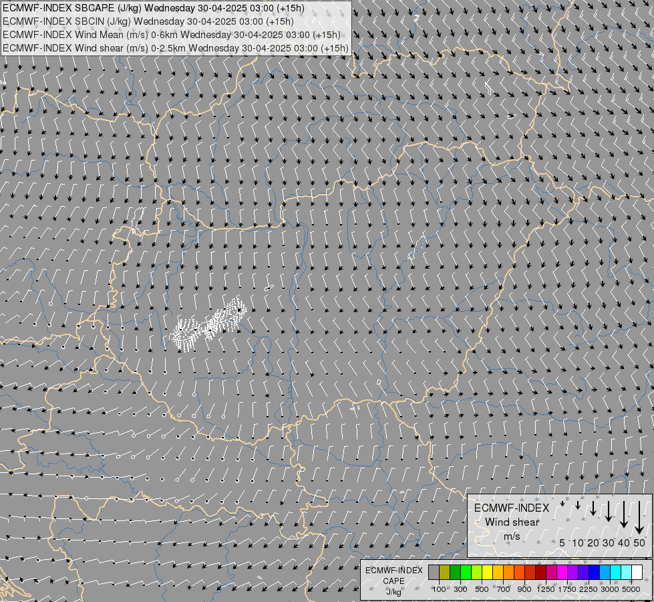Click the number 5 under wind shear arrows

coord(562,542)
